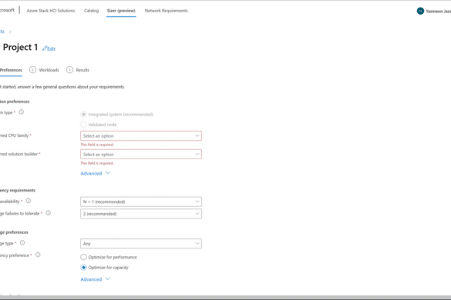Click the breadcrumb chevron above Project 1

10,32
